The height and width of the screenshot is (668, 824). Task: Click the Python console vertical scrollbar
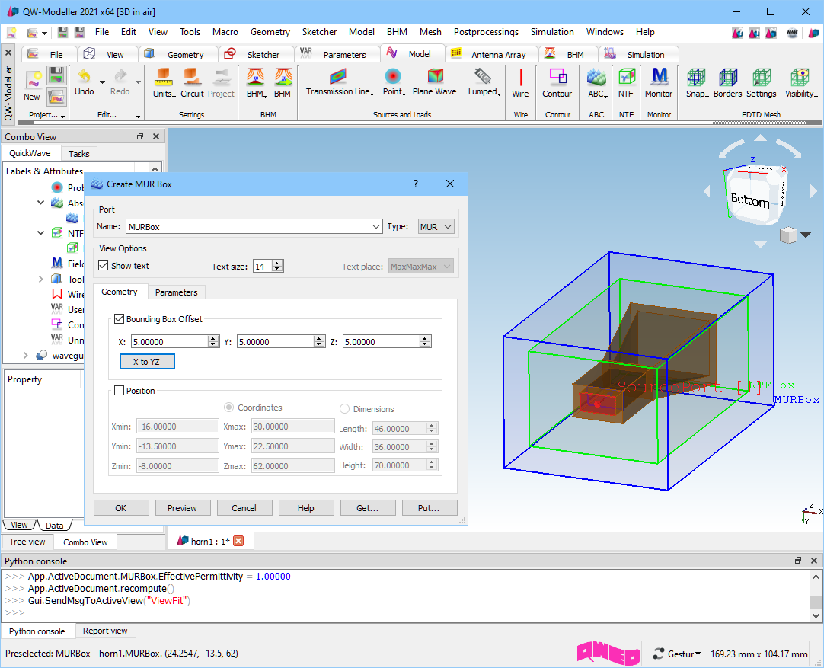click(816, 596)
